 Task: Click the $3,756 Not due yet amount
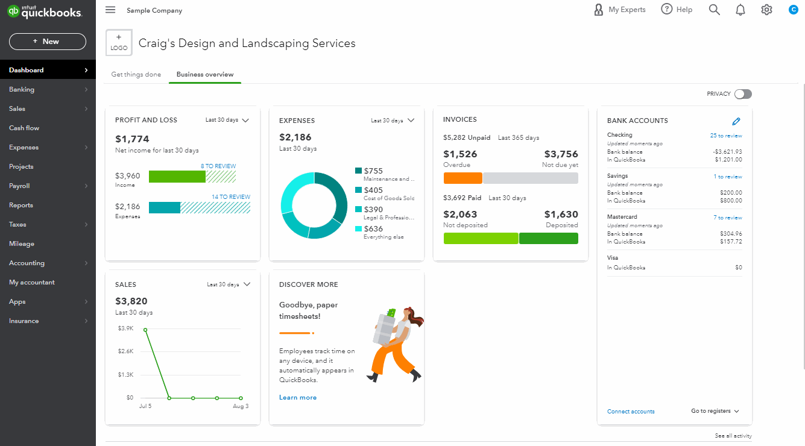click(561, 154)
